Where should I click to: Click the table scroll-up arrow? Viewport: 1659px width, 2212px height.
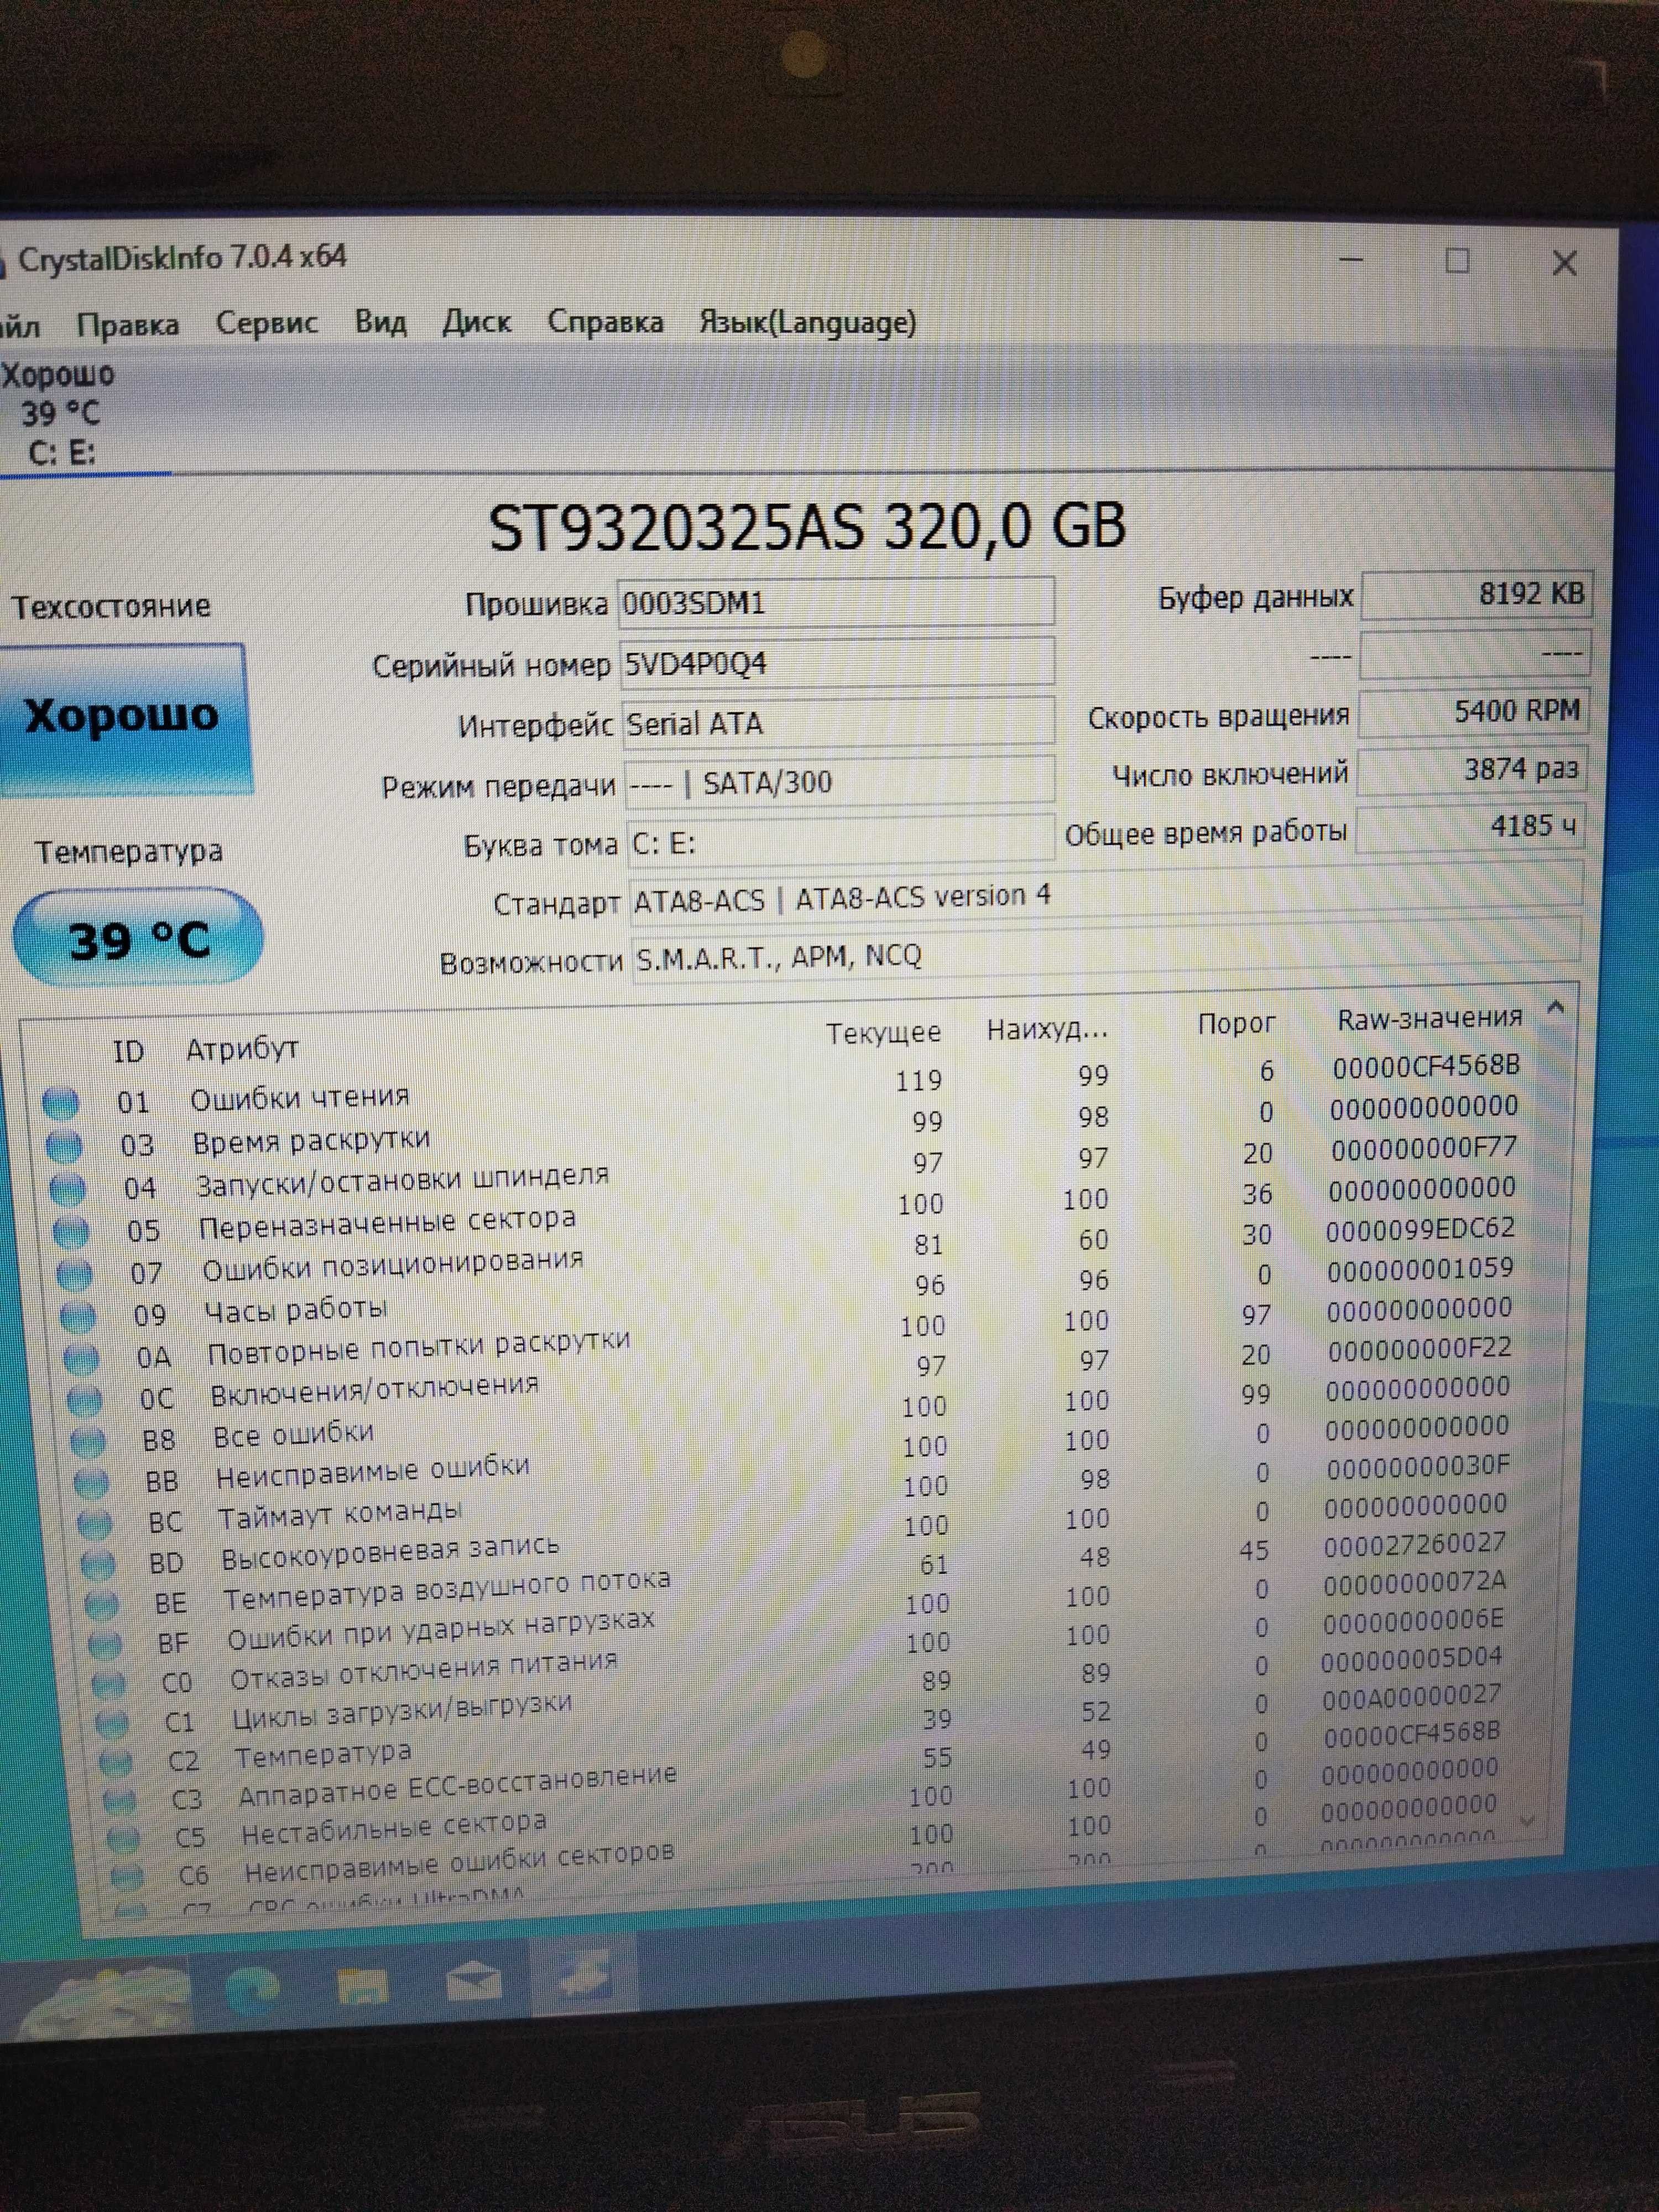click(x=1556, y=1008)
